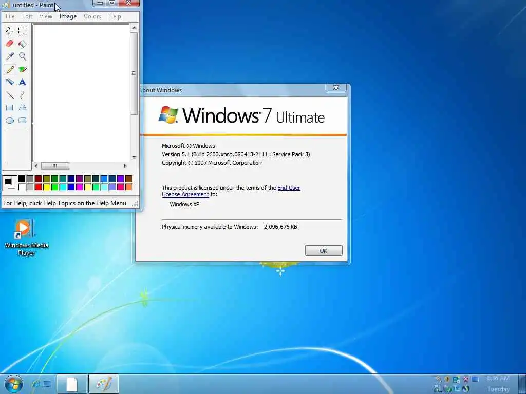Click the Paint horizontal scrollbar thumb
The height and width of the screenshot is (394, 526).
click(55, 166)
